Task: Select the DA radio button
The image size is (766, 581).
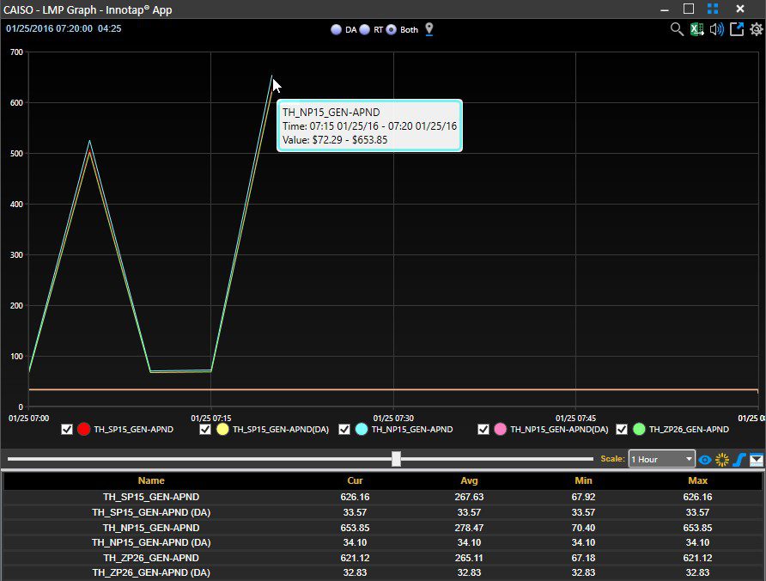Action: 336,30
